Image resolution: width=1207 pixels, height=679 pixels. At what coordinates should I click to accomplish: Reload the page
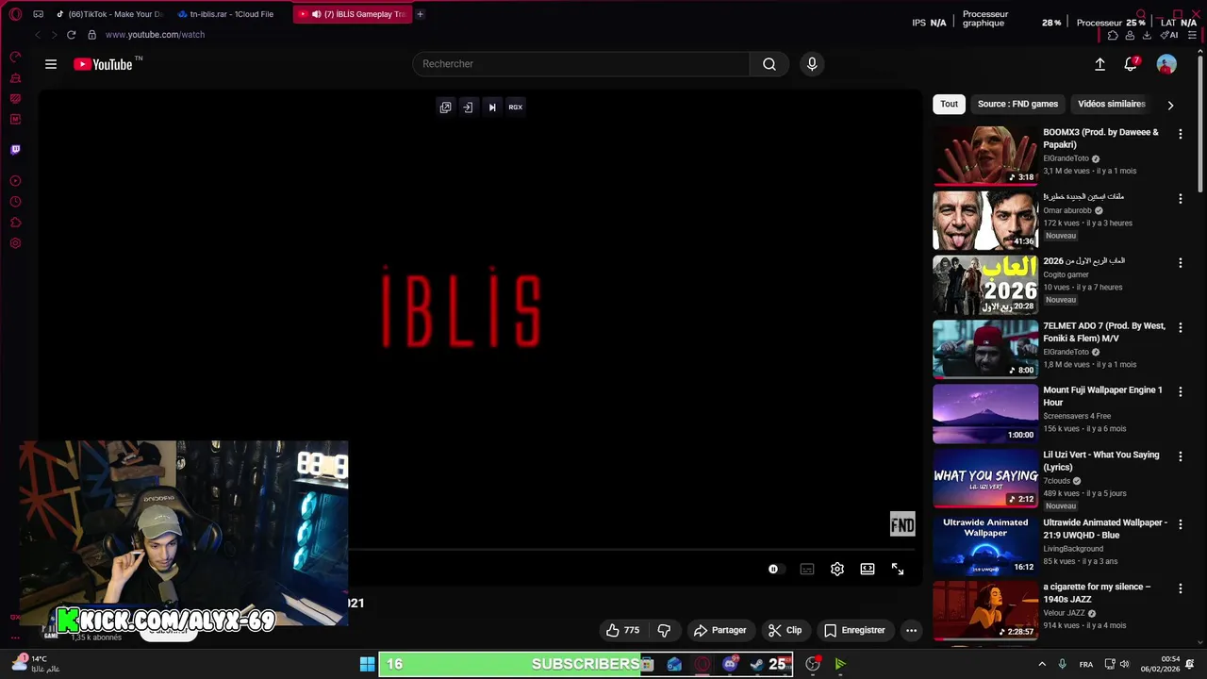pos(71,35)
